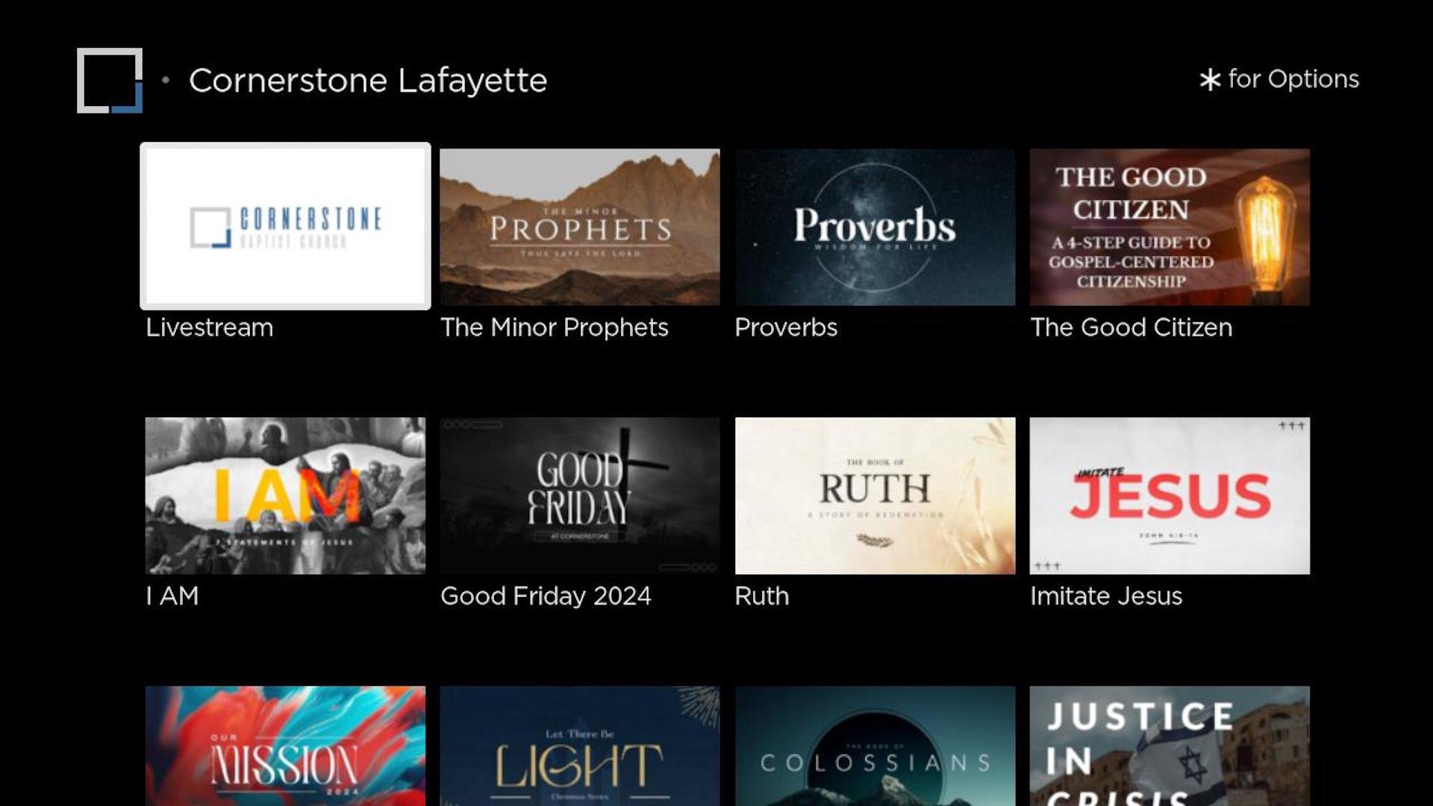Viewport: 1433px width, 806px height.
Task: Click the 'for Options' text
Action: pyautogui.click(x=1293, y=79)
